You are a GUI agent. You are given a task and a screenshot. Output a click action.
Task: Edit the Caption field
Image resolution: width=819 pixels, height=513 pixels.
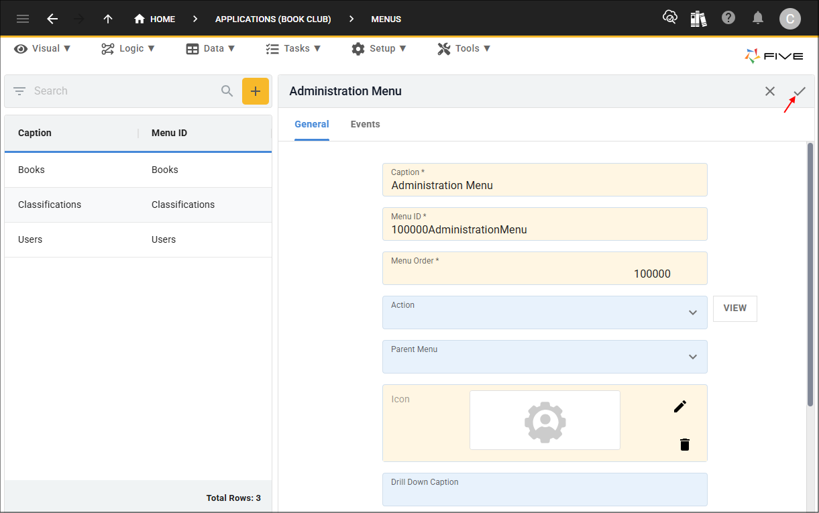click(x=545, y=180)
